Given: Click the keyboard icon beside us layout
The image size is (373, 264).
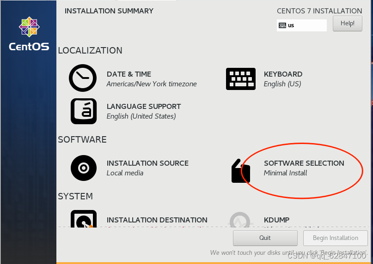Looking at the screenshot, I should click(282, 25).
